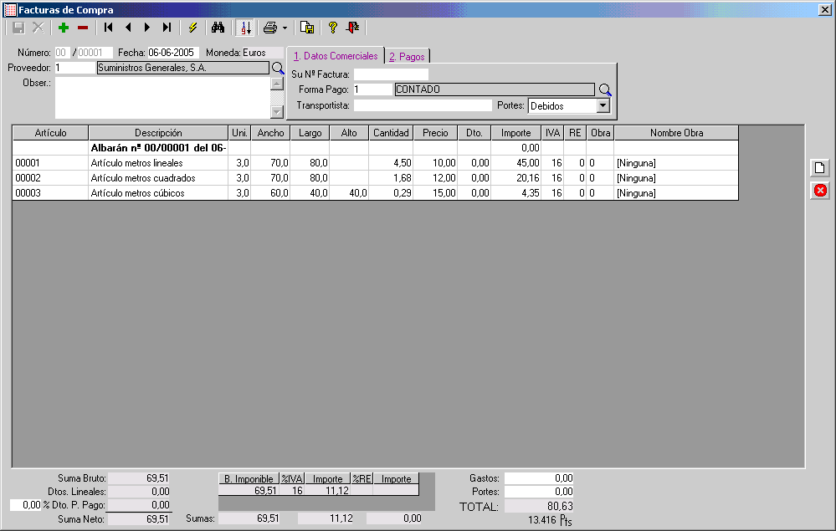Click the Proveedor code field
Screen dimensions: 836x531
tap(74, 68)
